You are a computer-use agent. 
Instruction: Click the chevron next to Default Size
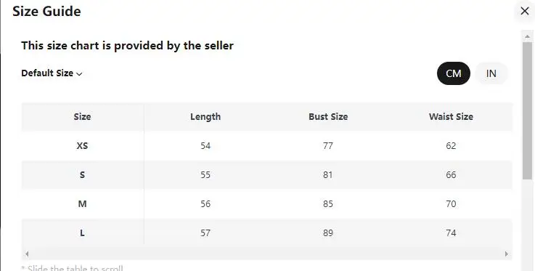point(80,74)
